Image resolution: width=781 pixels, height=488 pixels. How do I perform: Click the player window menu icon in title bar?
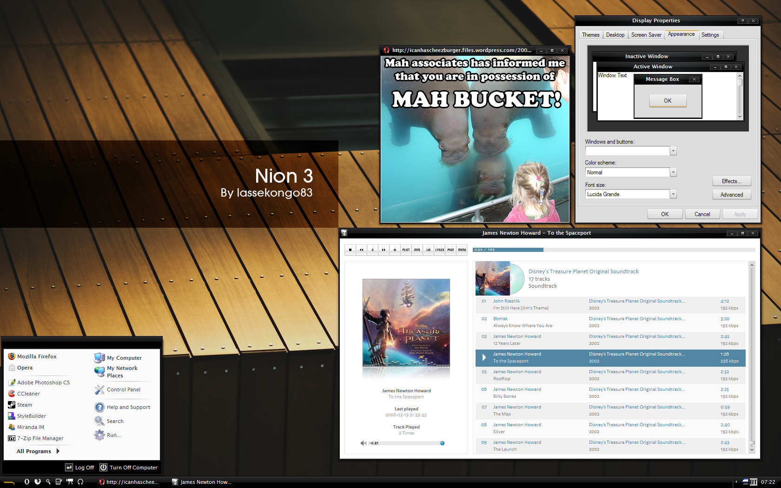tap(344, 233)
